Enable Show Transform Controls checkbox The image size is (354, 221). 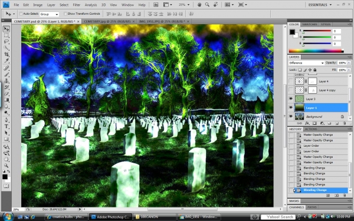point(65,14)
